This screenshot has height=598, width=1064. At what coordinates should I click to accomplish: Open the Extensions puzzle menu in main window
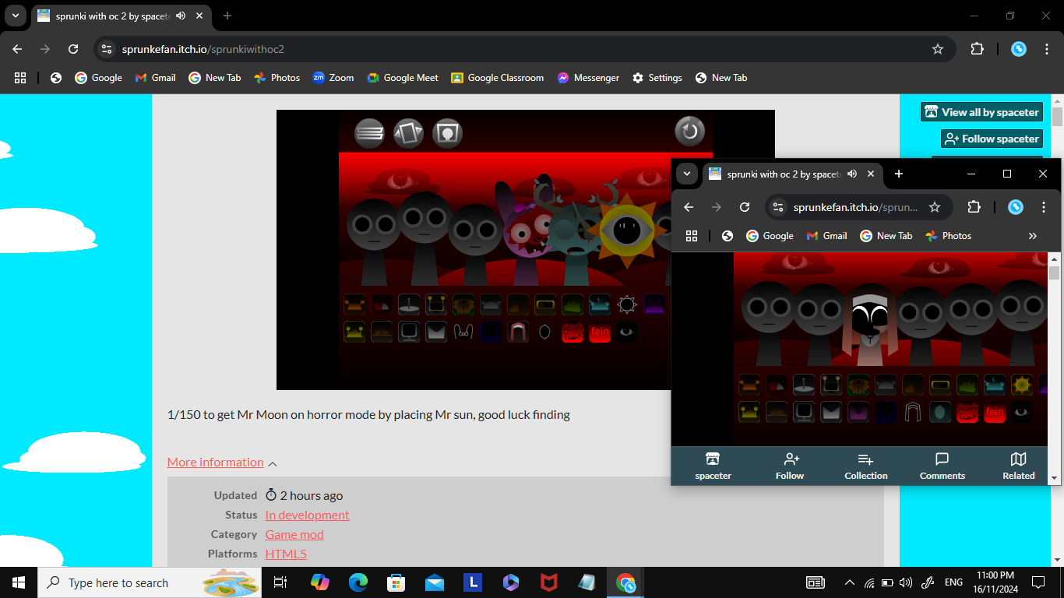(977, 49)
